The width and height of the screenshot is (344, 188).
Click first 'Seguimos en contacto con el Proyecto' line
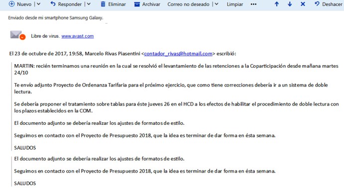click(145, 135)
